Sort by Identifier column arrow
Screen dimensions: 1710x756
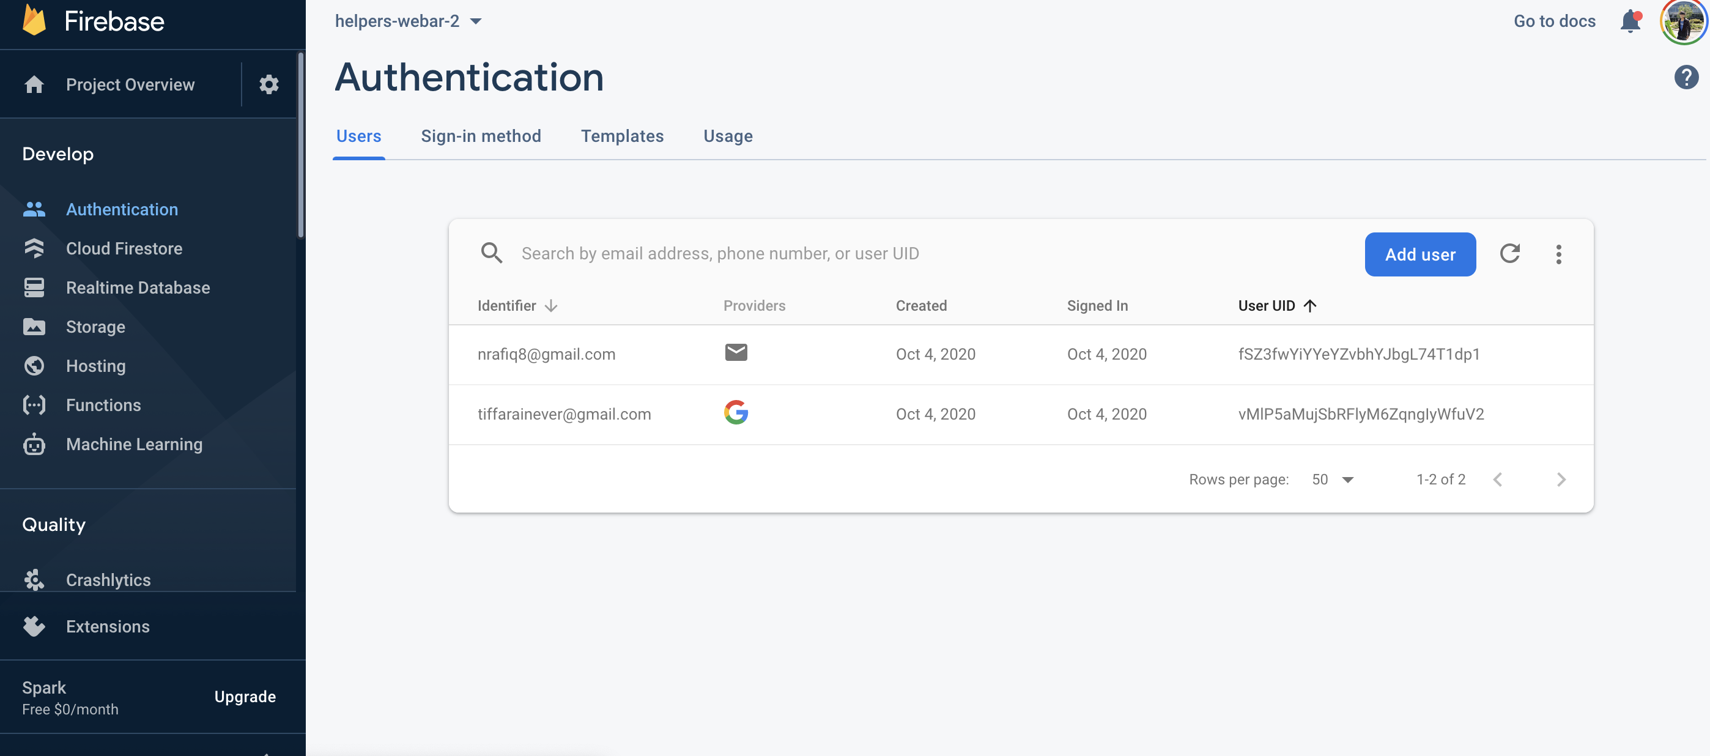[x=550, y=305]
